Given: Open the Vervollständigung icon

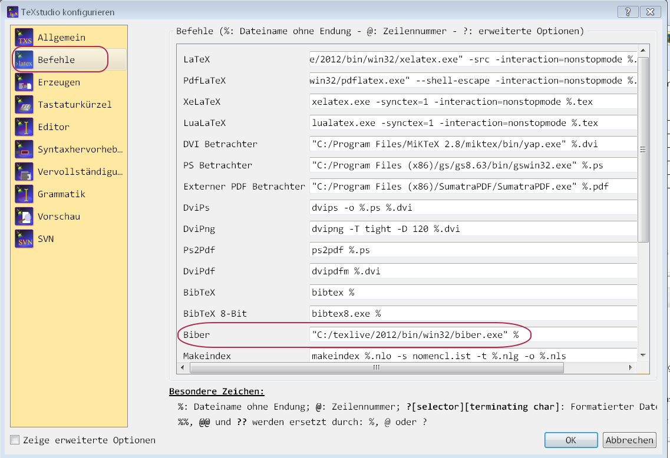Looking at the screenshot, I should tap(24, 171).
